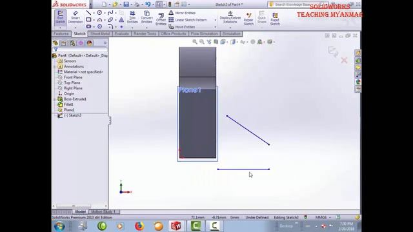Viewport: 413px width, 232px height.
Task: Open the MMGS unit system selector
Action: tap(323, 218)
